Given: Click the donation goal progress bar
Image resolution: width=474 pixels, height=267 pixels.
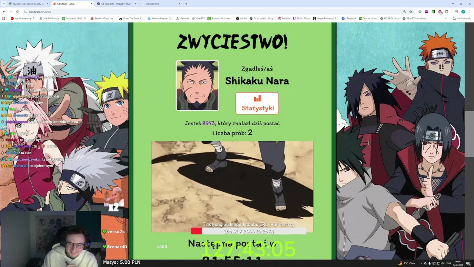Looking at the screenshot, I should [x=248, y=231].
